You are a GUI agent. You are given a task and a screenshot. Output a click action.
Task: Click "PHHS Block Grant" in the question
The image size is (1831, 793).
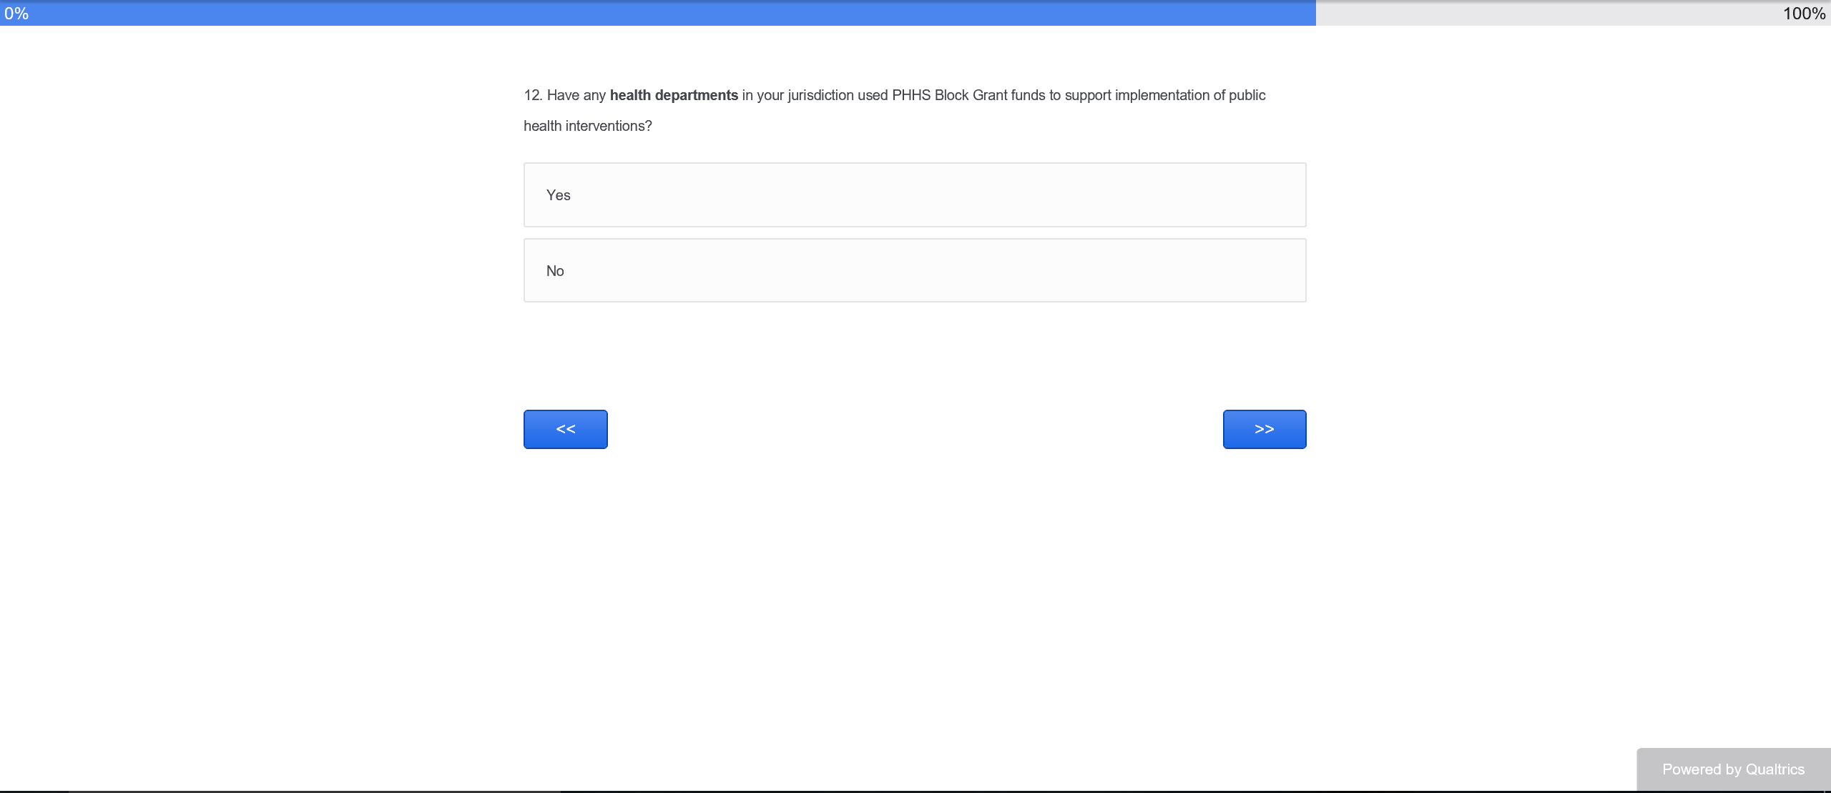tap(949, 95)
